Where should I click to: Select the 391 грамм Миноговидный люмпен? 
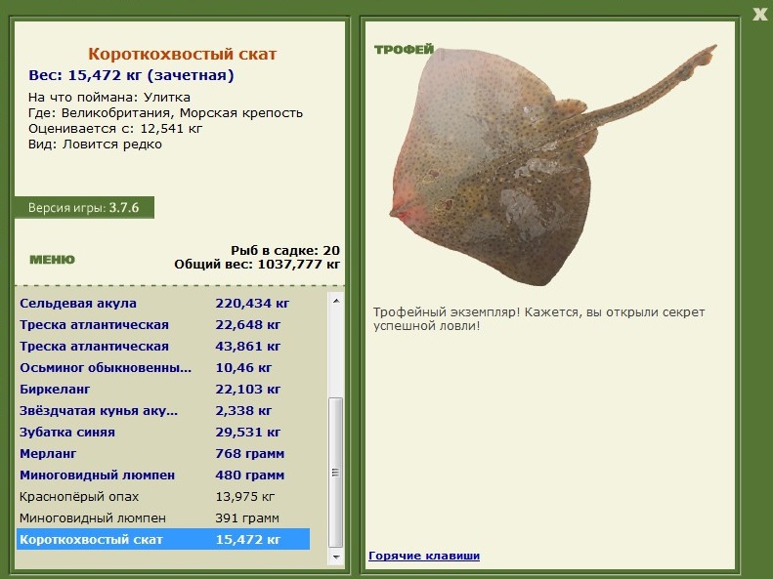(x=93, y=517)
